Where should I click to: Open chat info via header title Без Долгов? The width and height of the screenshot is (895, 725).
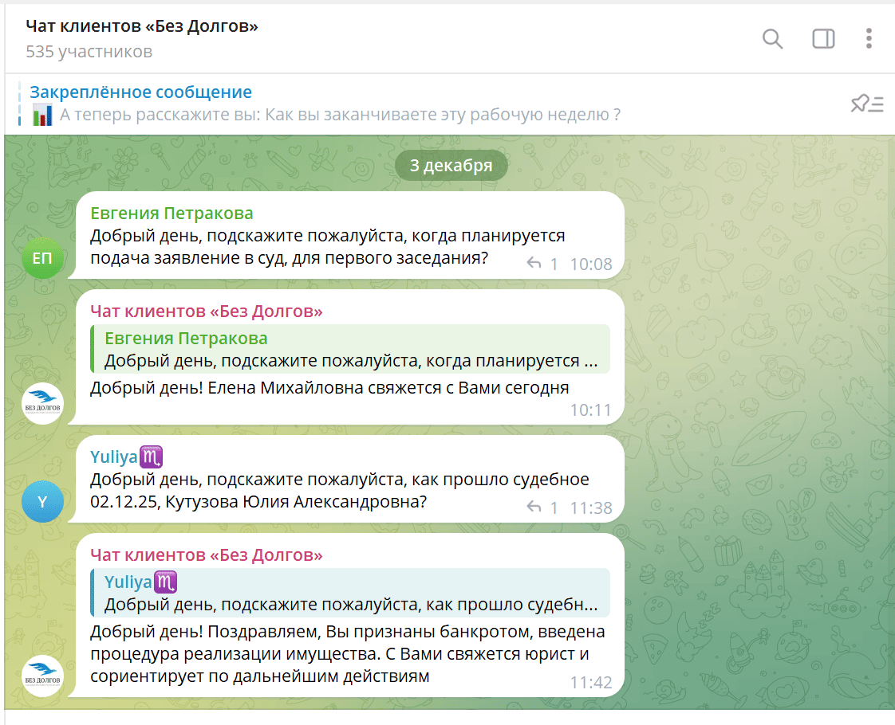point(142,26)
